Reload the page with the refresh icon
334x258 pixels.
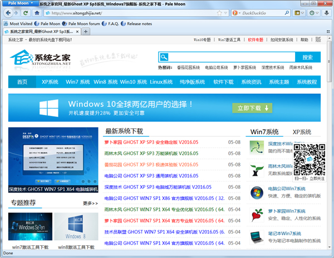[26, 13]
